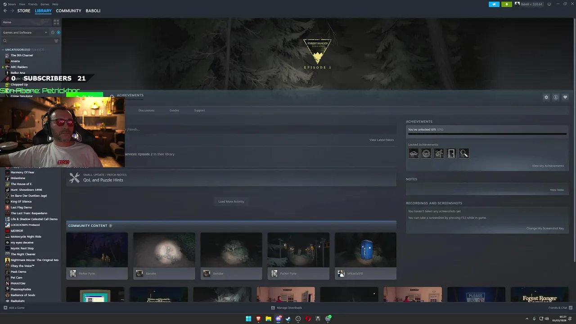Open advanced library filter options
Viewport: 576px width, 324px height.
(x=56, y=41)
